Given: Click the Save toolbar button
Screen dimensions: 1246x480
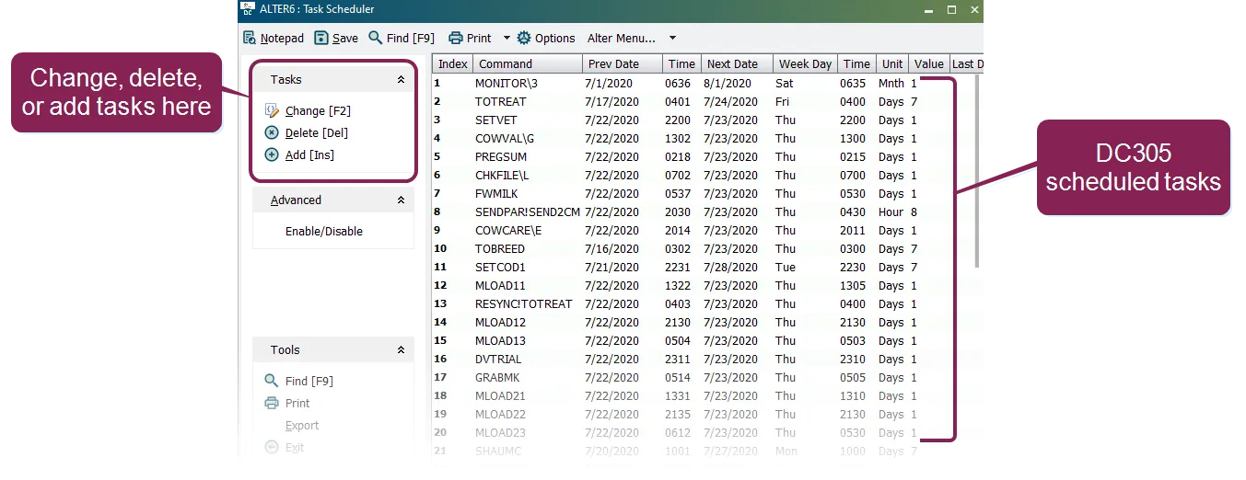Looking at the screenshot, I should tap(336, 38).
